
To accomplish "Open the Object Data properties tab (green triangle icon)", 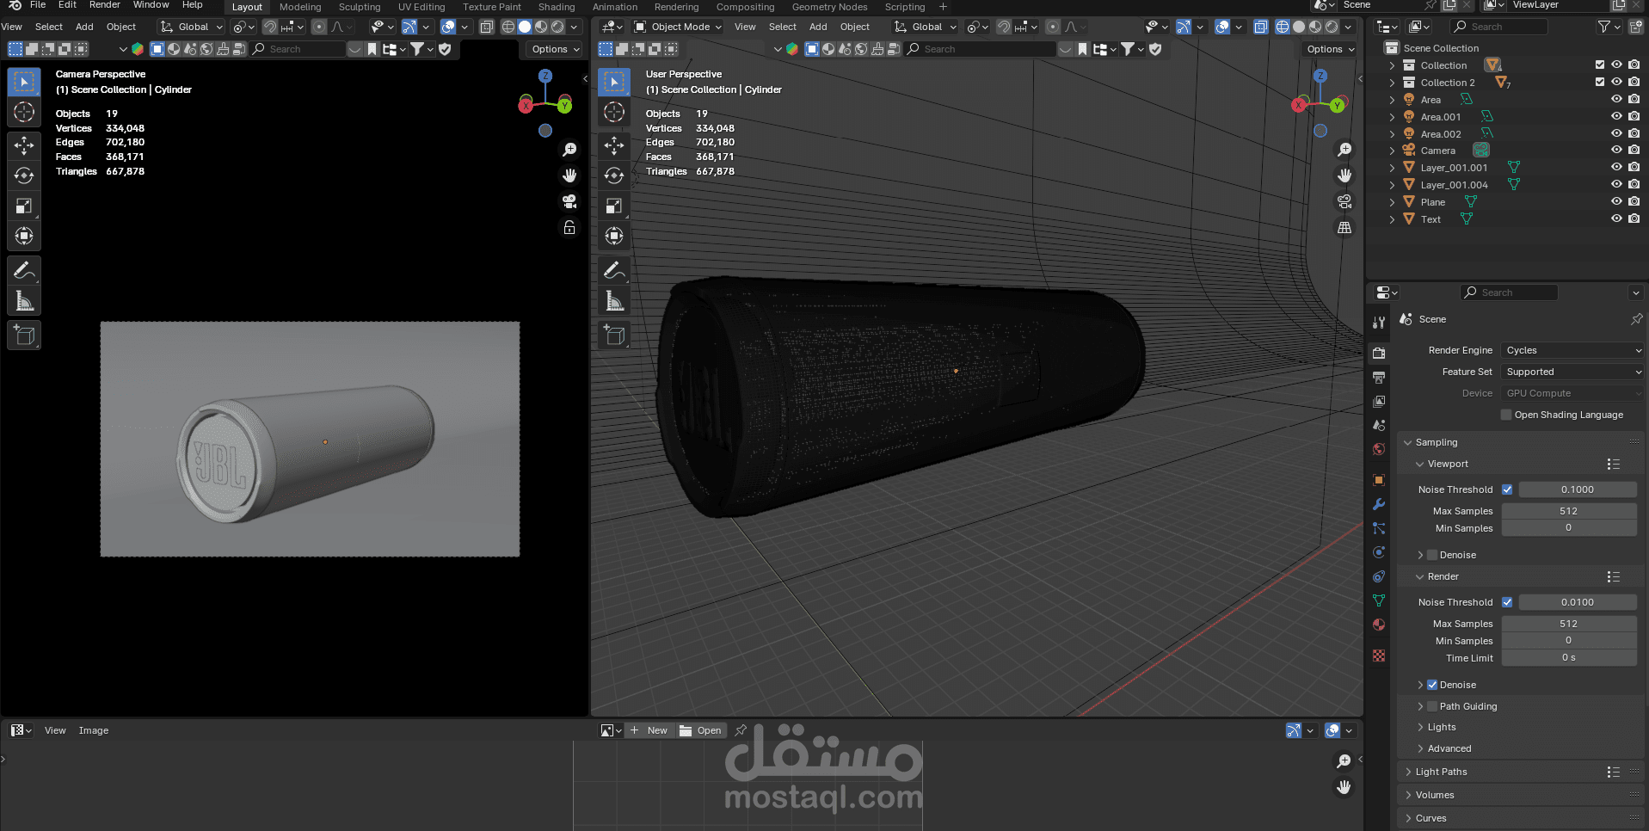I will point(1379,600).
